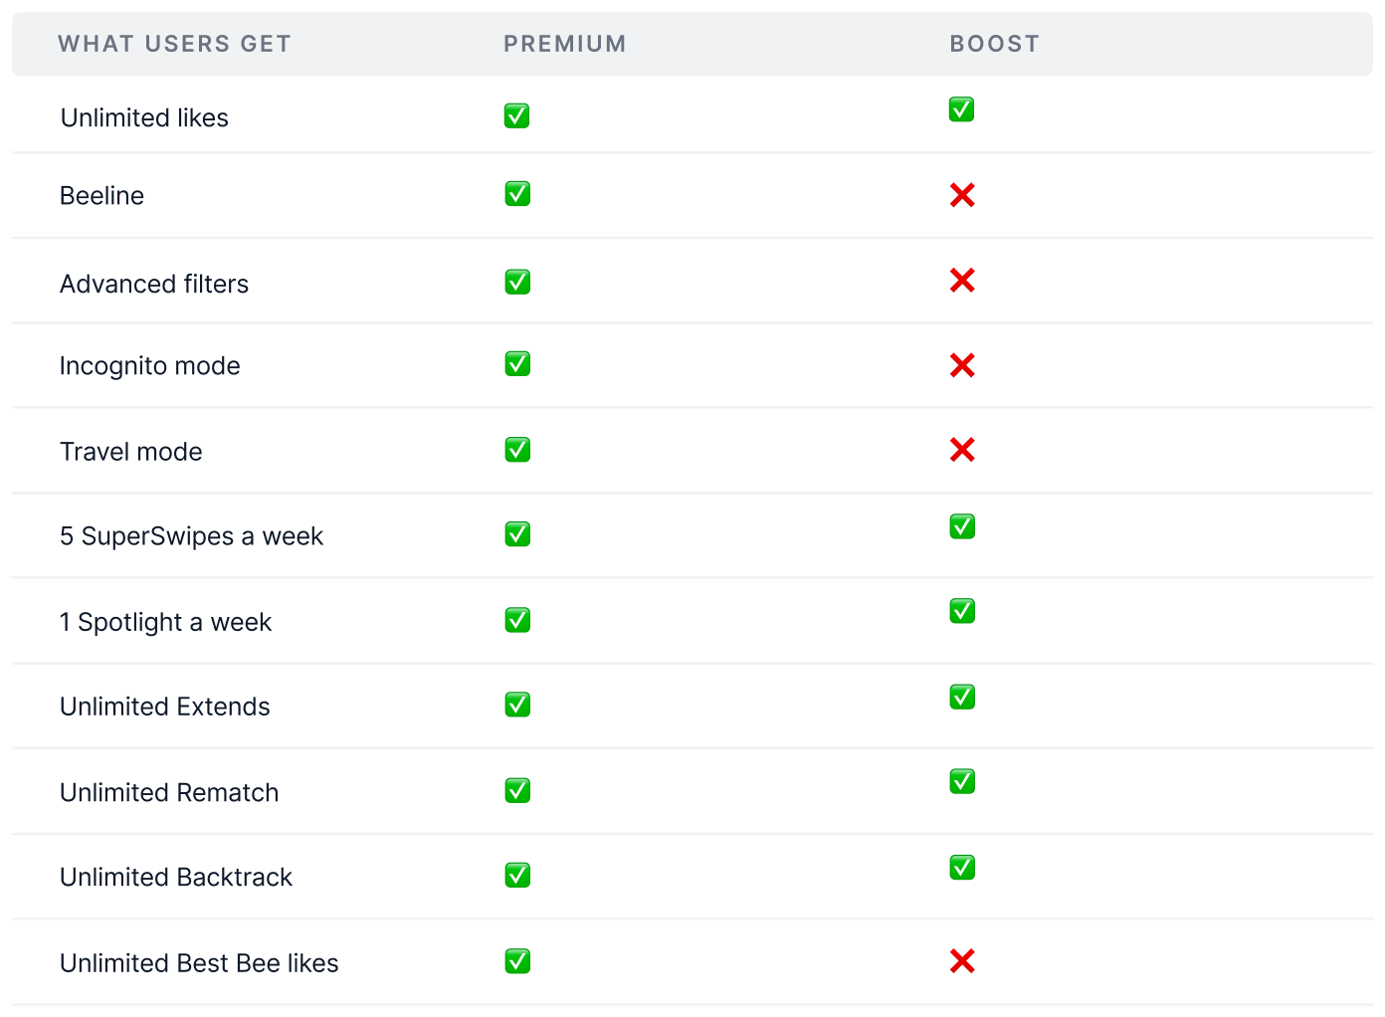This screenshot has width=1385, height=1017.
Task: Click red X for Unlimited Best Bee likes
Action: 962,961
